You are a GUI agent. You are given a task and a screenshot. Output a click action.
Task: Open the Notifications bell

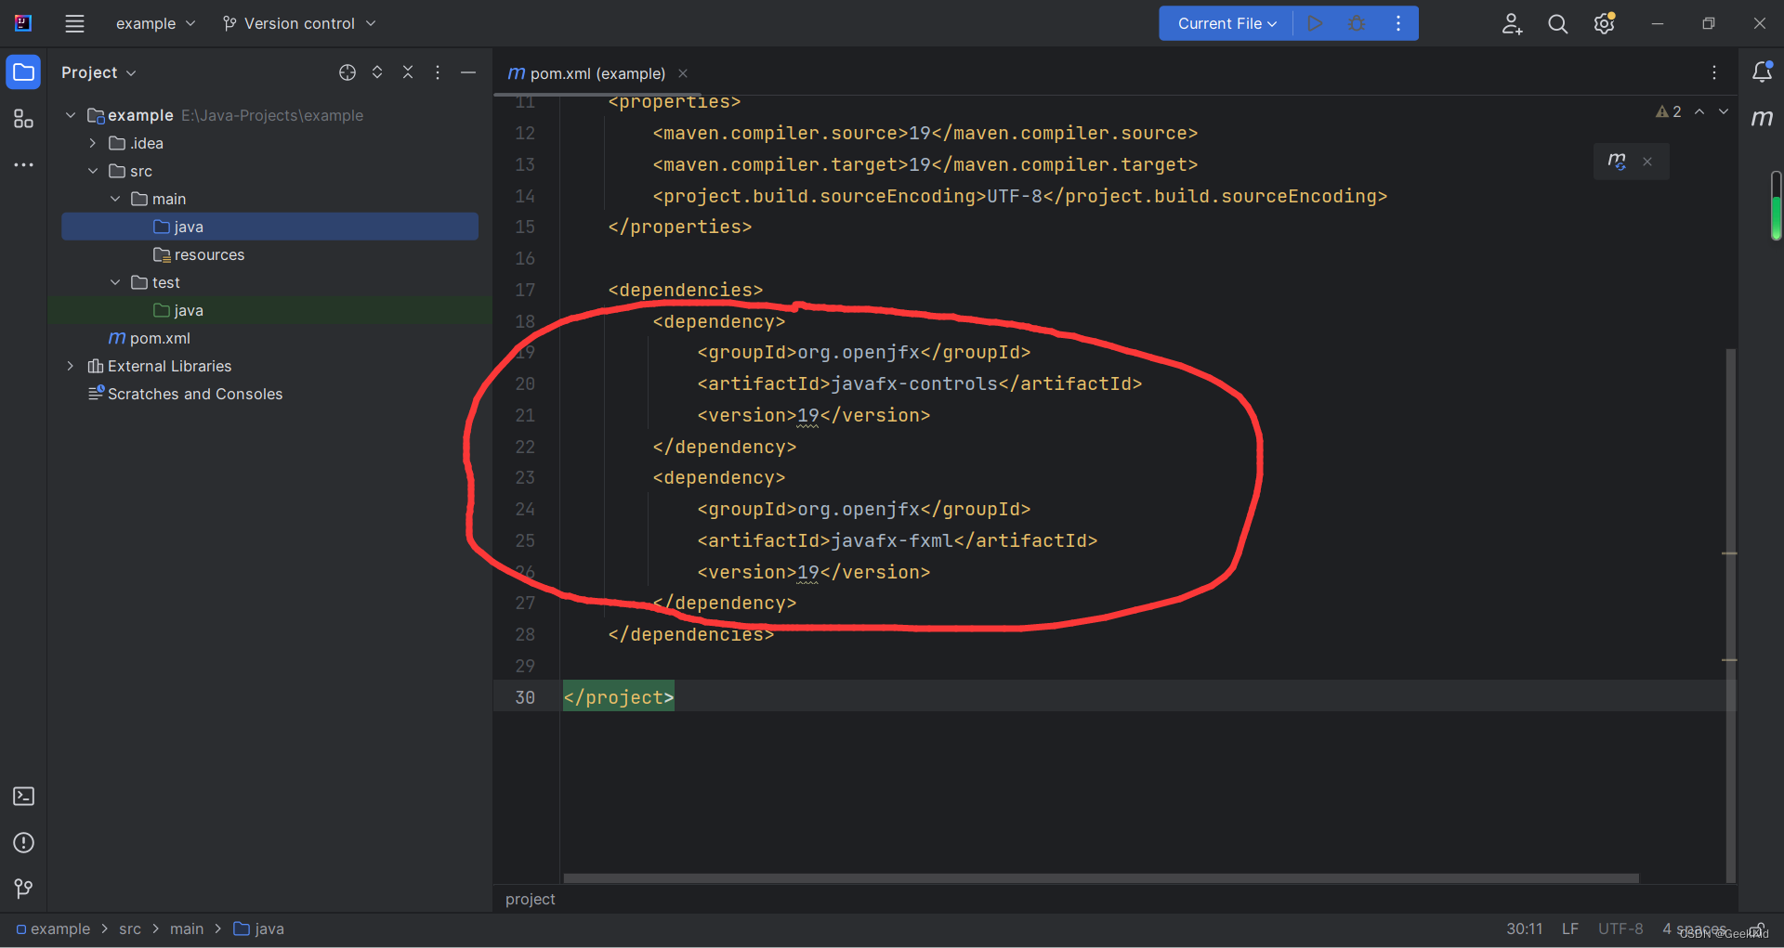[1762, 71]
